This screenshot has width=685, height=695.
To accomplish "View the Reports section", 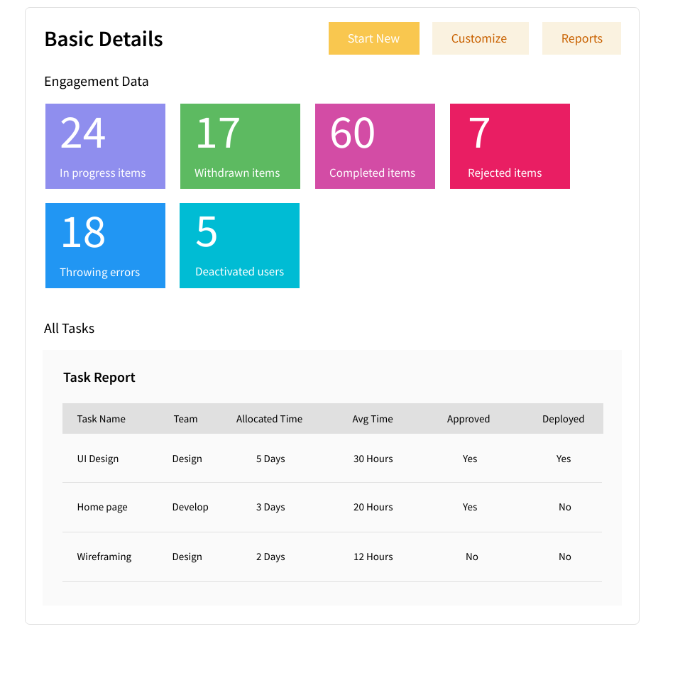I will [x=581, y=38].
